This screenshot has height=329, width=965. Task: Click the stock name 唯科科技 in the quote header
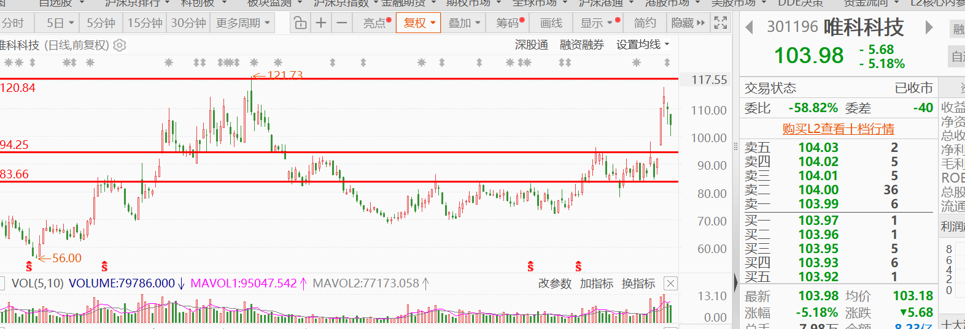(864, 27)
